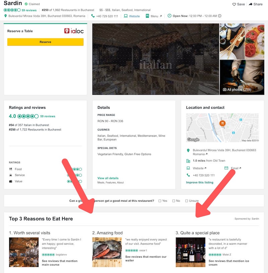Click See reviews that mention ice cream
This screenshot has width=268, height=273.
click(229, 263)
